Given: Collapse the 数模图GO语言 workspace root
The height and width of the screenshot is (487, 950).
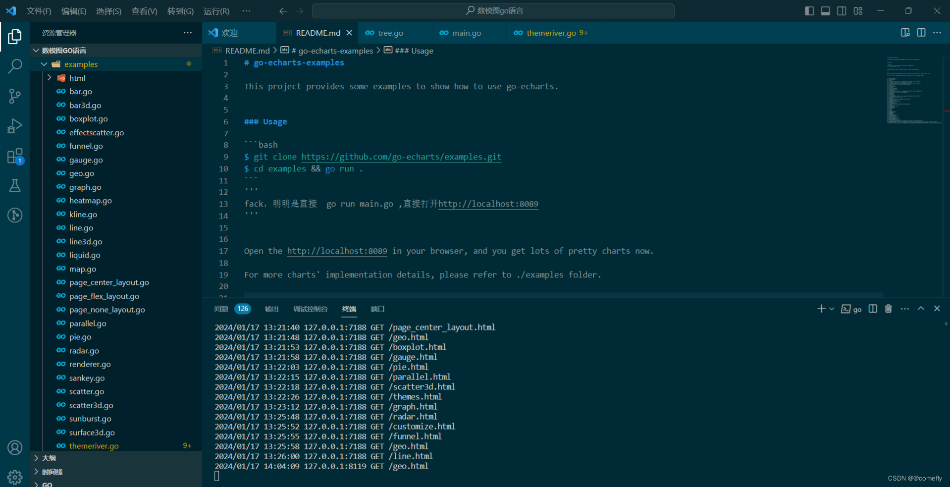Looking at the screenshot, I should pos(36,51).
